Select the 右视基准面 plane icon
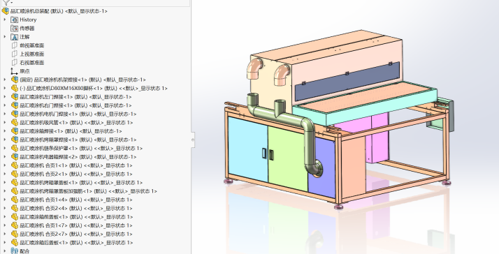 (14, 63)
